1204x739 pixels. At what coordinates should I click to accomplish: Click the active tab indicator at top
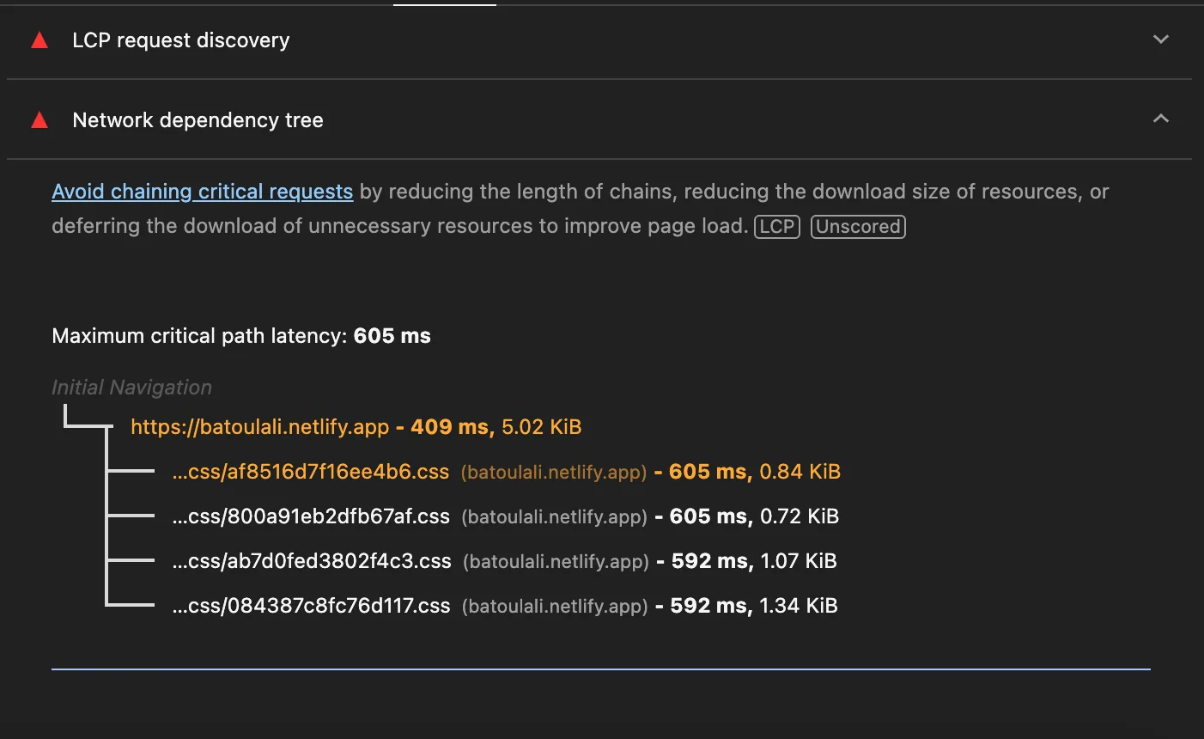[445, 4]
